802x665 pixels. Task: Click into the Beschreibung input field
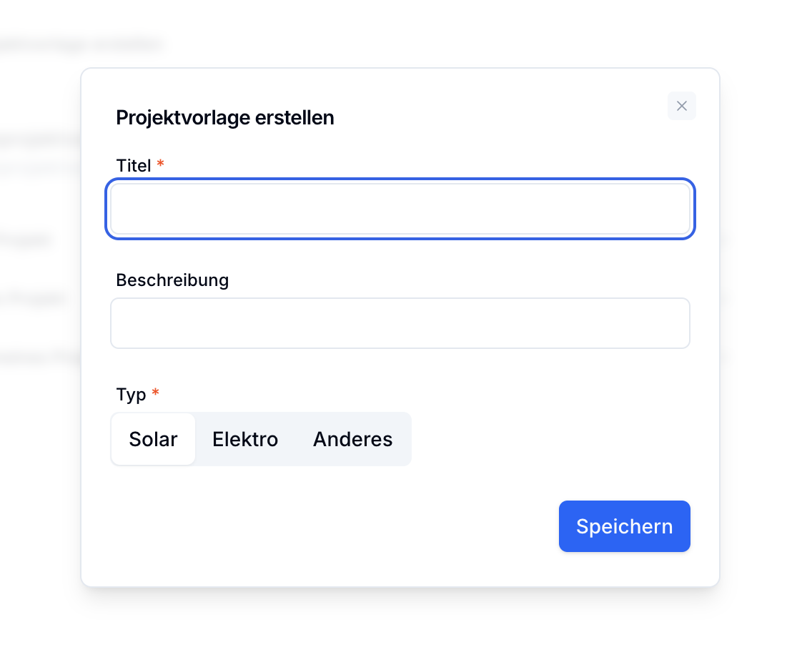coord(400,323)
